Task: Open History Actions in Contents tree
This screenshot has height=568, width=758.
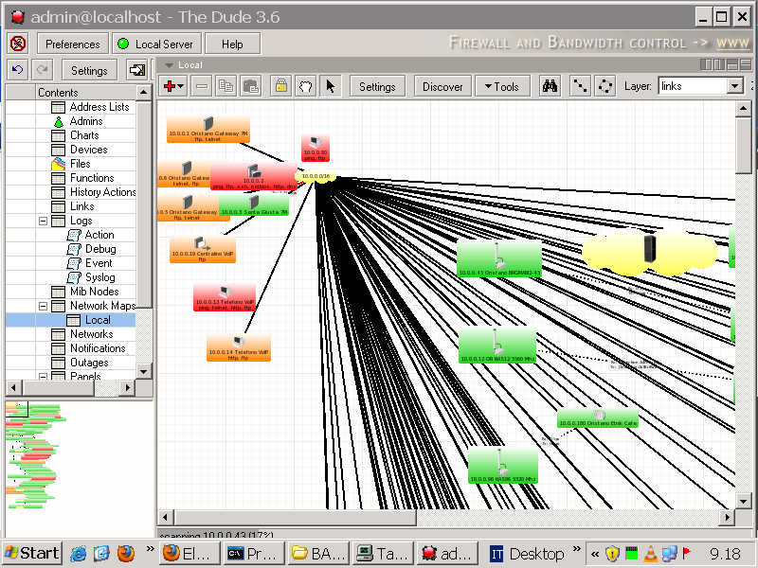Action: (x=102, y=192)
